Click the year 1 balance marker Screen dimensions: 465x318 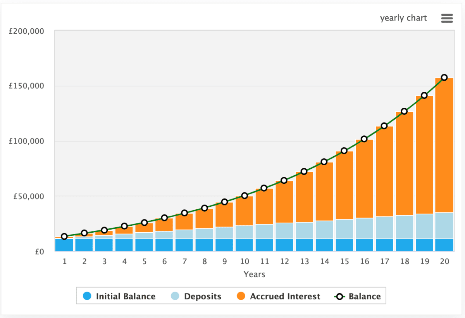pyautogui.click(x=64, y=237)
